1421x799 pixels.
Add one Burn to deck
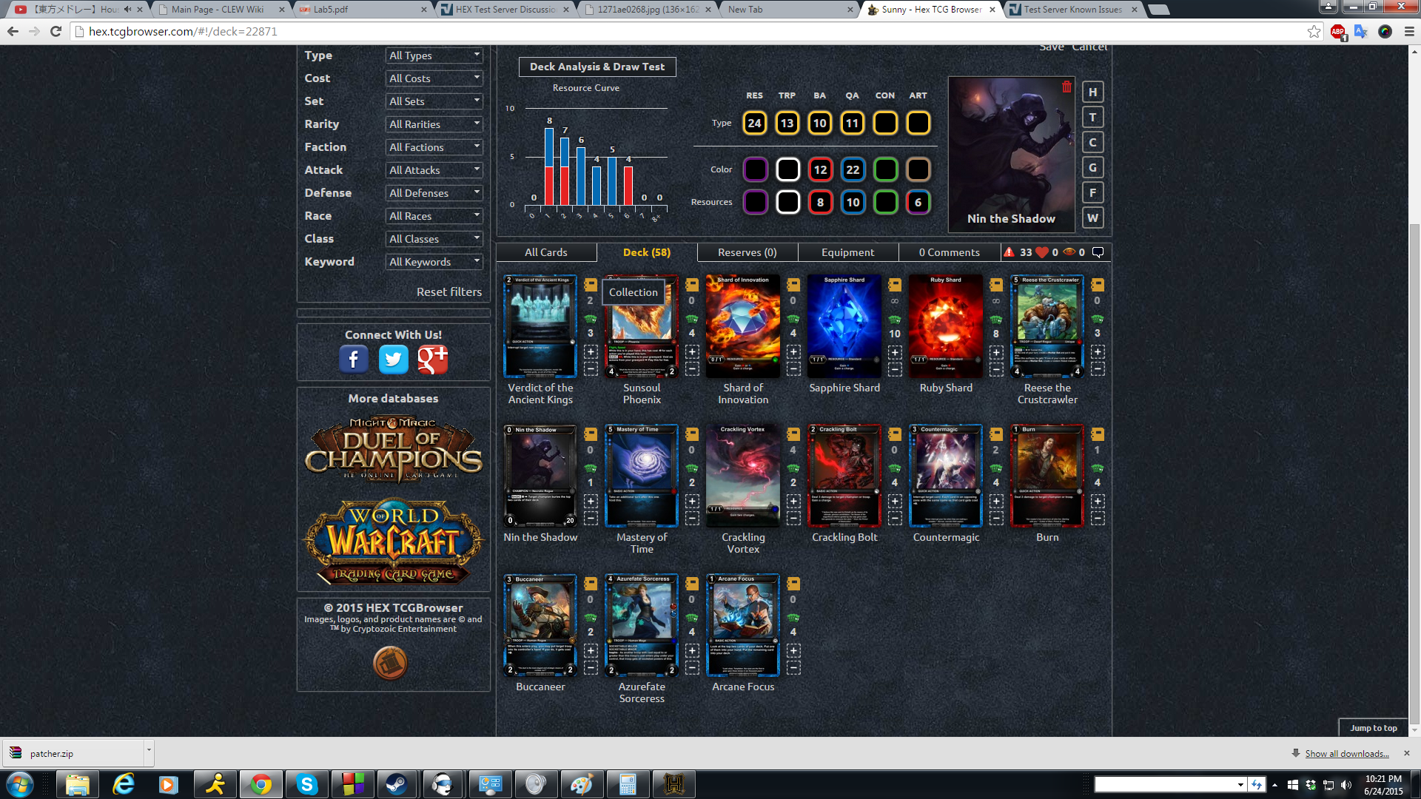1098,501
